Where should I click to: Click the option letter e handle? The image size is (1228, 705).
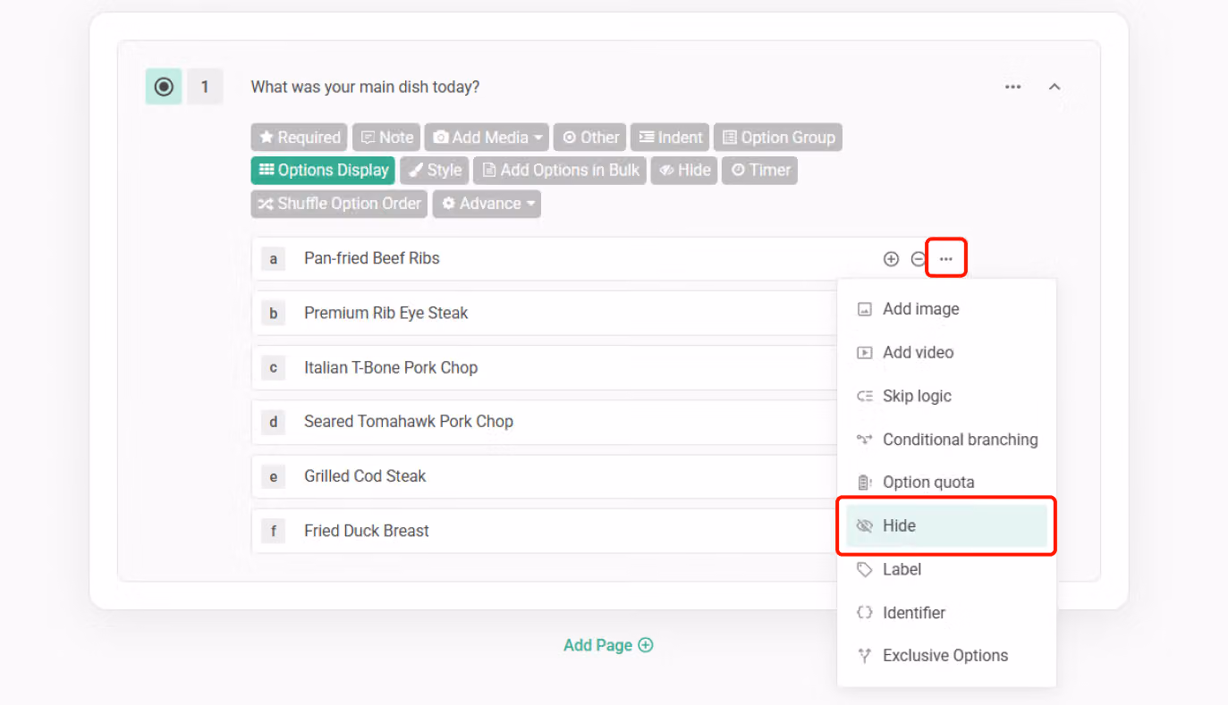(273, 476)
